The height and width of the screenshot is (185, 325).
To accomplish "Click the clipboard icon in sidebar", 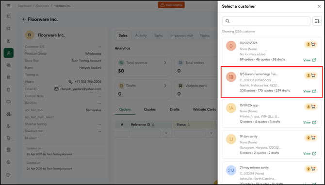I will (x=9, y=90).
